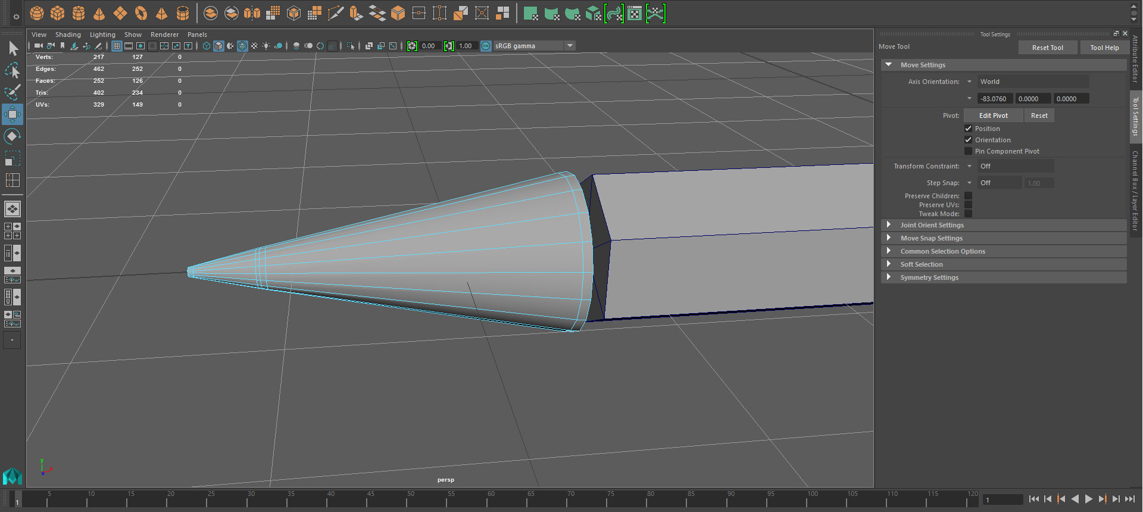Enable Pin Component Pivot checkbox
Viewport: 1143px width, 512px height.
968,151
